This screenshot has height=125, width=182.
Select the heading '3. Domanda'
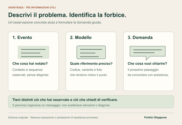coord(140,37)
